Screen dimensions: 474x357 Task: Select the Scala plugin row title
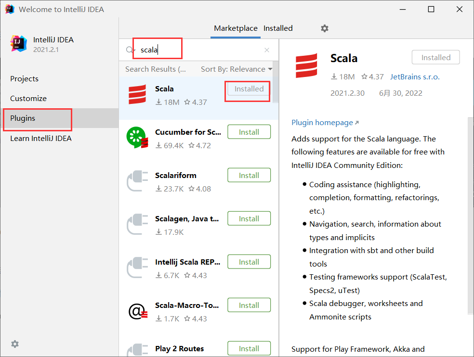click(x=164, y=89)
